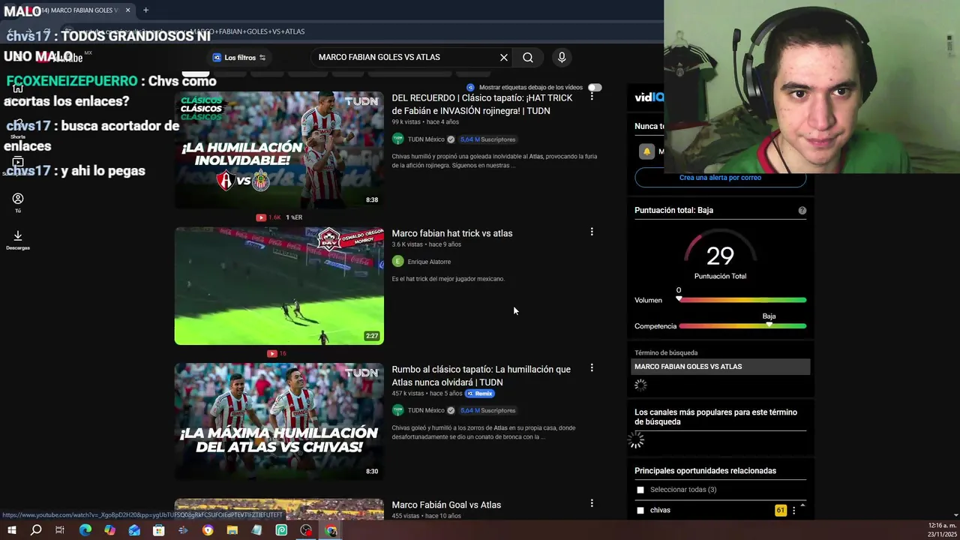Screen dimensions: 960x540
Task: Click the Competencia score gauge marker
Action: click(x=769, y=325)
